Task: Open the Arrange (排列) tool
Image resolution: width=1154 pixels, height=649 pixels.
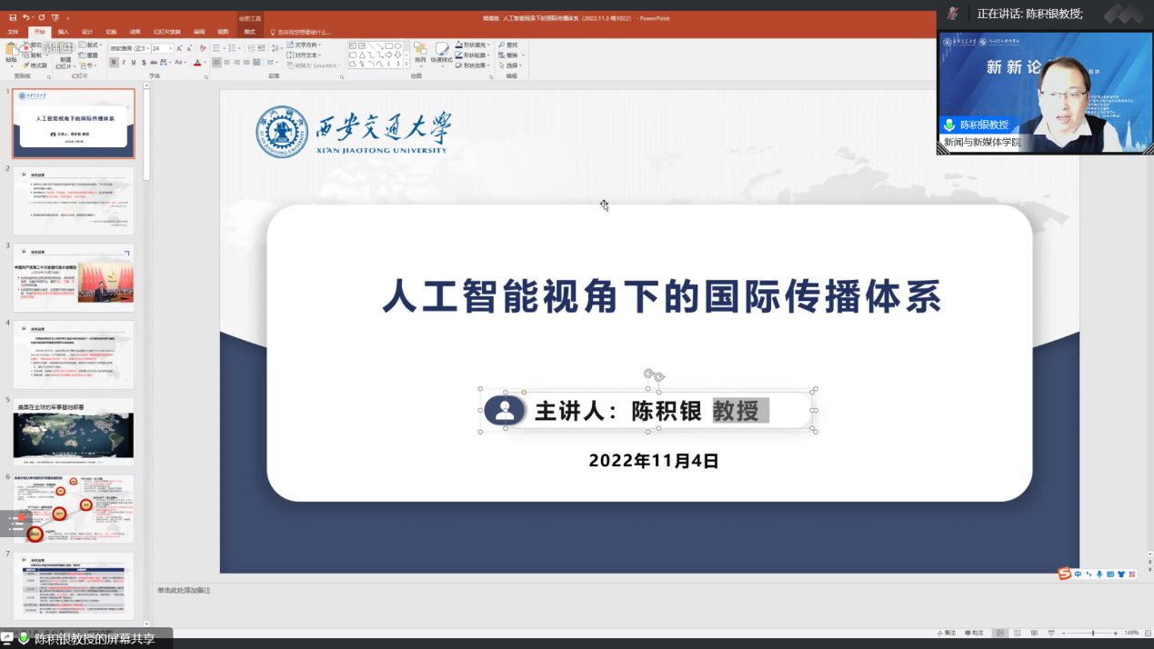Action: coord(420,53)
